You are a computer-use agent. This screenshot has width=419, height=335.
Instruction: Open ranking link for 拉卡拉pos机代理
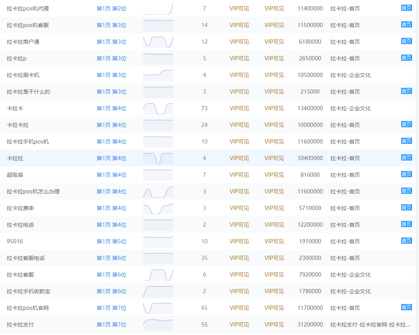click(111, 9)
